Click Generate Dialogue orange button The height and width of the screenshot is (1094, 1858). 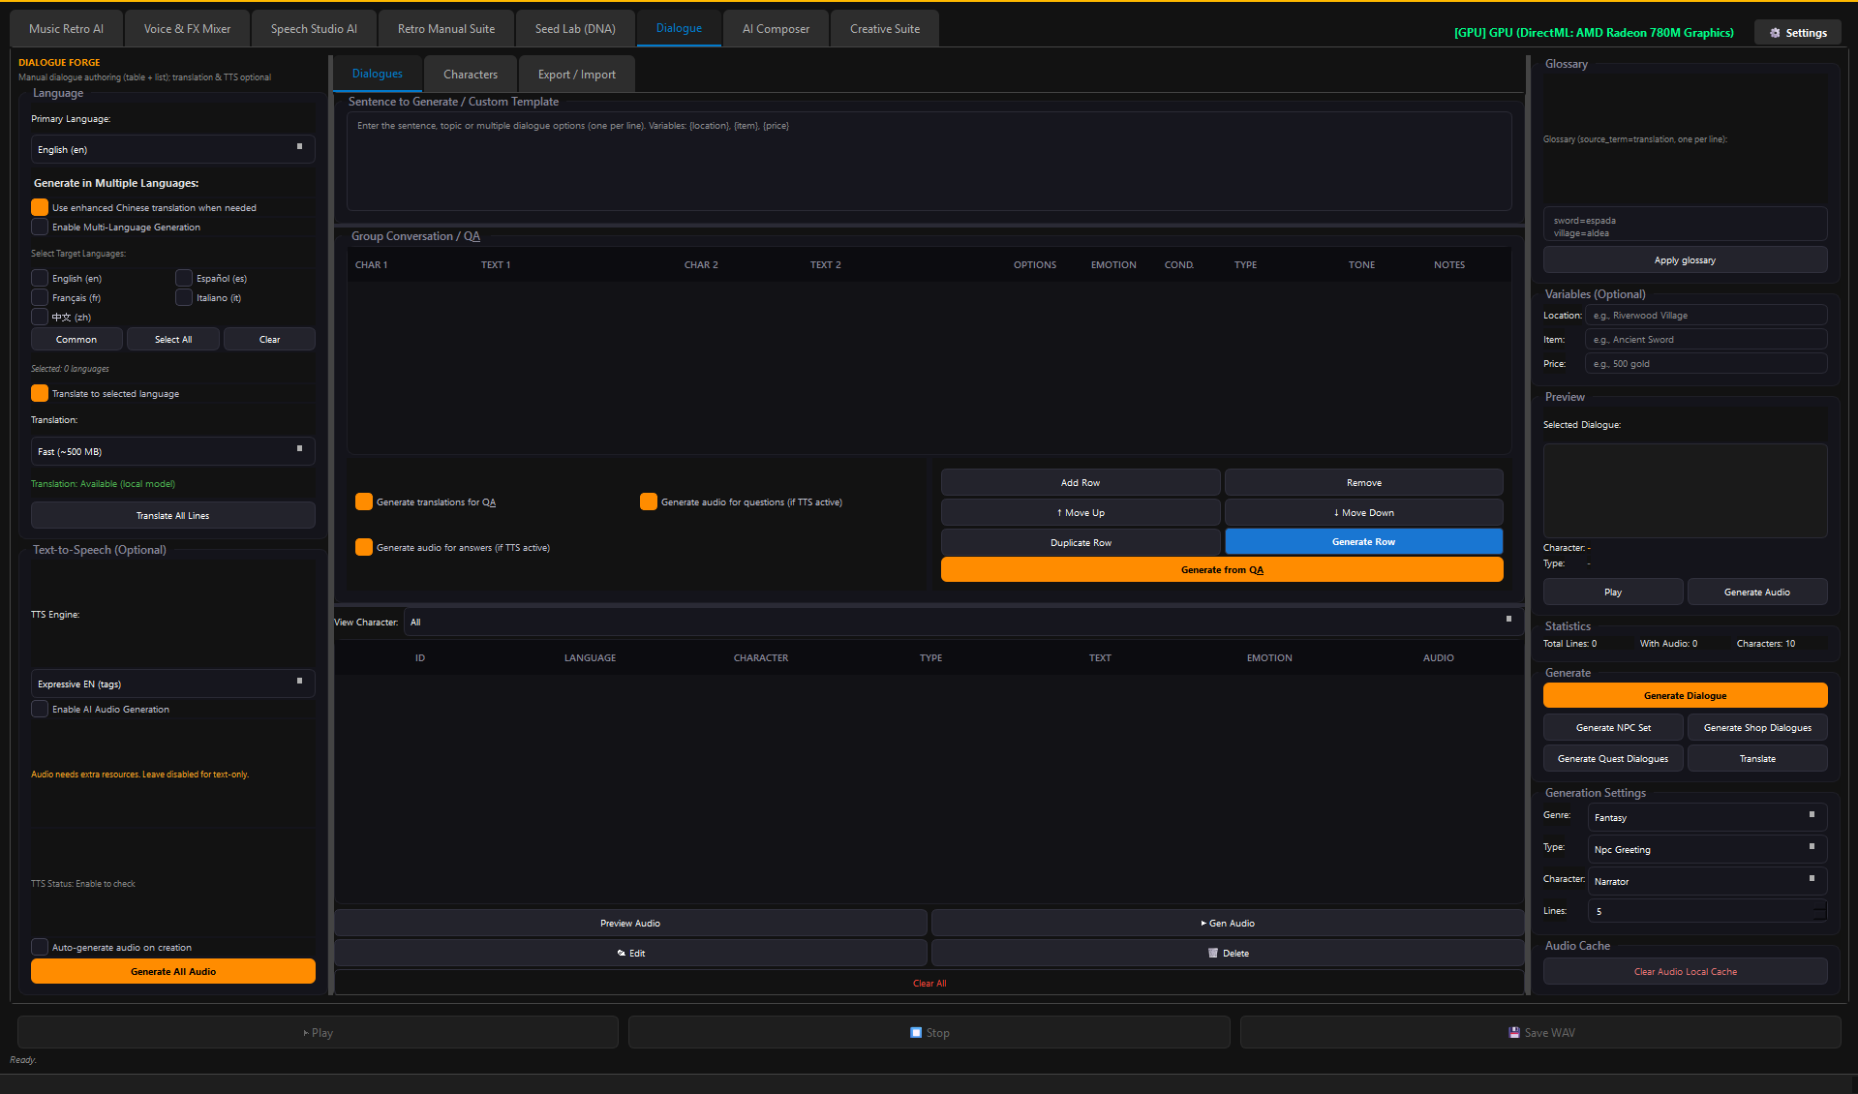coord(1685,695)
